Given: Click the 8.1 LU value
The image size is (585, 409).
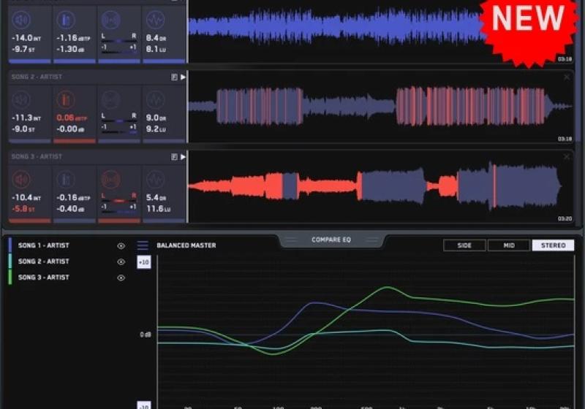Looking at the screenshot, I should click(x=156, y=49).
